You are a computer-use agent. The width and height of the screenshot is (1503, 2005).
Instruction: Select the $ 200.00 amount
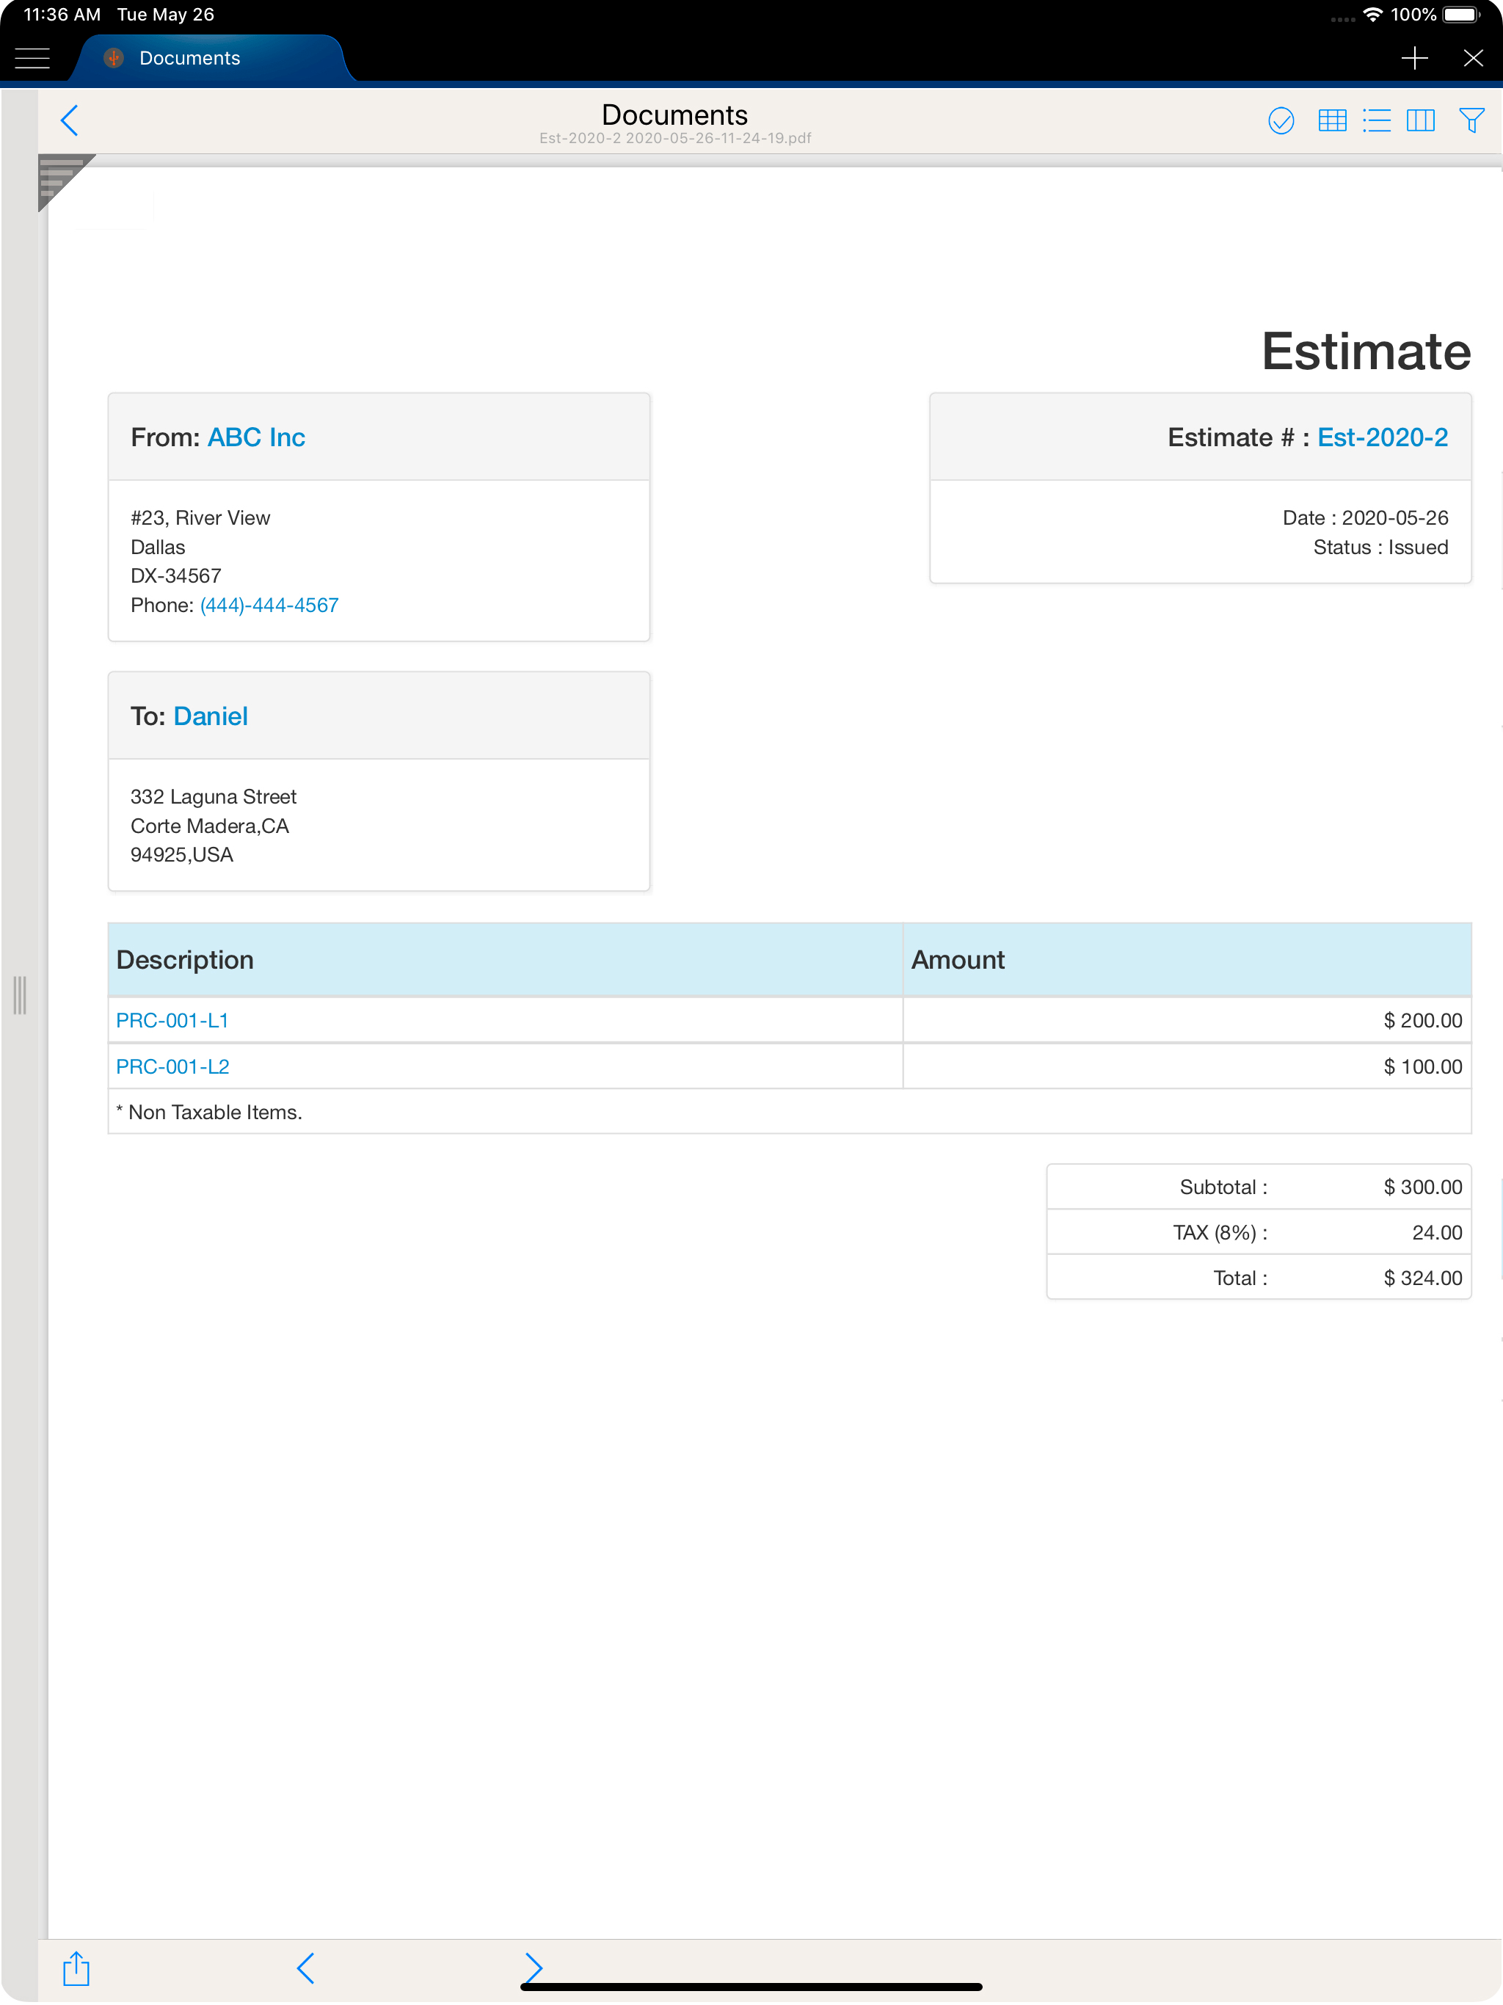[1422, 1021]
